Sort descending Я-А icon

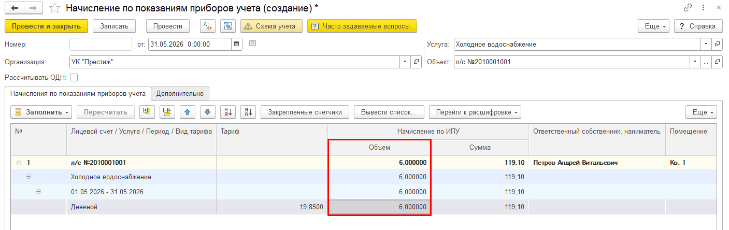(x=248, y=112)
